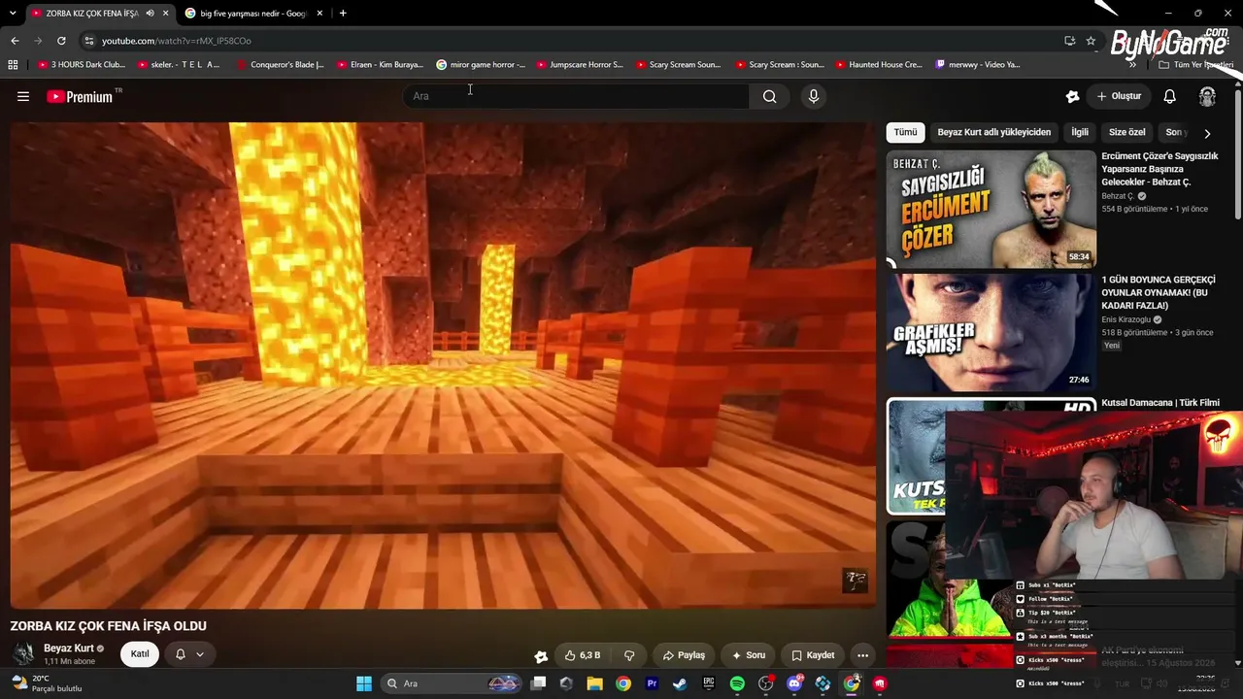The width and height of the screenshot is (1243, 699).
Task: Click the sparkle icon beside Oluştur
Action: coord(1072,96)
